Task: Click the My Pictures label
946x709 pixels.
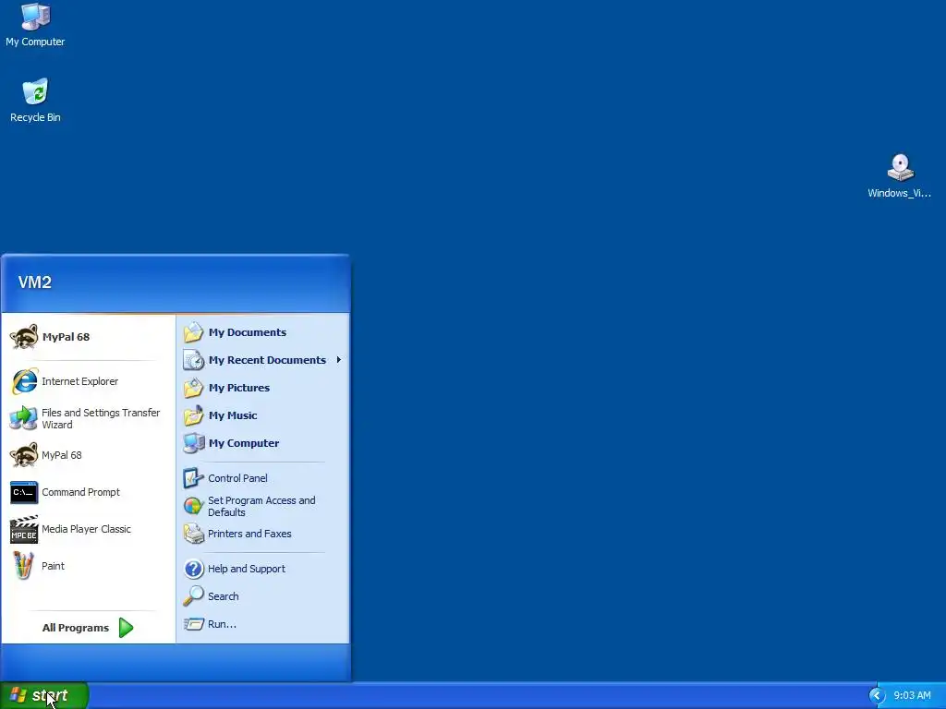Action: coord(239,388)
